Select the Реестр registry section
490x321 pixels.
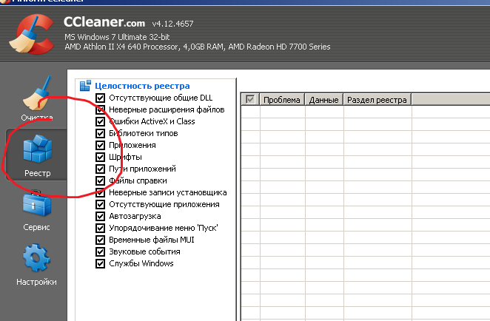[37, 155]
